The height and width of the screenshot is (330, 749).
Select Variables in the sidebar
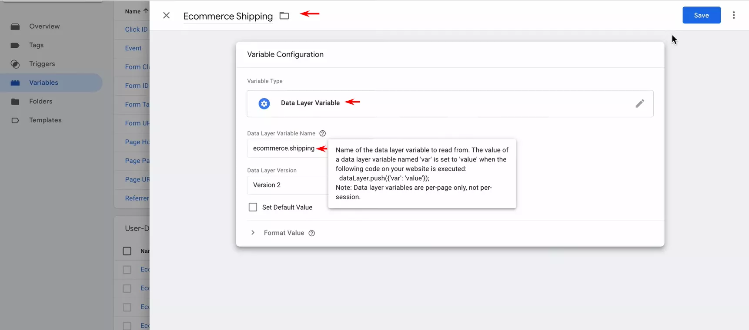[43, 82]
